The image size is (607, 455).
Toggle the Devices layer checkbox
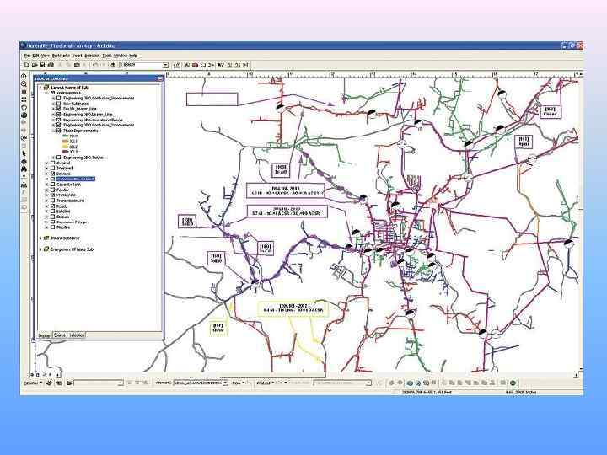(x=53, y=174)
